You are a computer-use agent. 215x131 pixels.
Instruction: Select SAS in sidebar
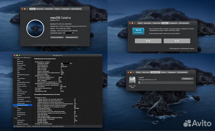[19, 73]
